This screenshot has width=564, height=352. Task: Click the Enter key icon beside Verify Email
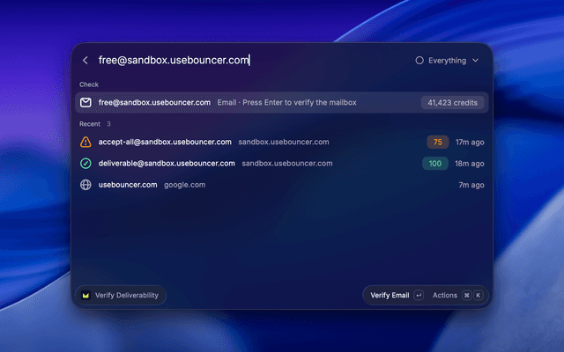click(419, 296)
